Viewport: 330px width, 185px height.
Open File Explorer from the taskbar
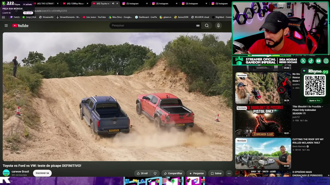(135, 181)
